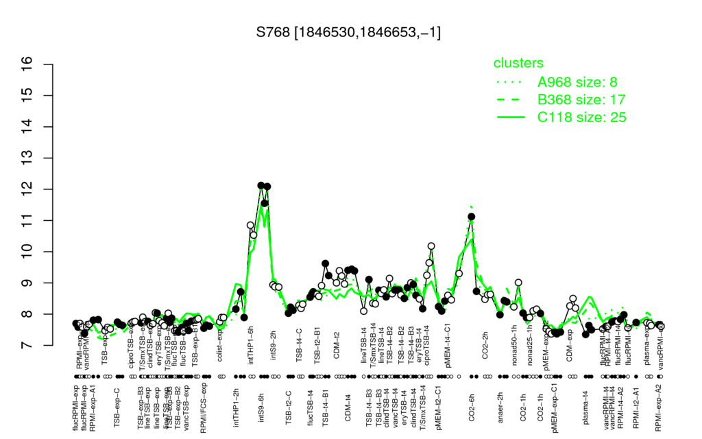Click y-axis tick label 14
Viewport: 702px width, 439px height.
(27, 127)
